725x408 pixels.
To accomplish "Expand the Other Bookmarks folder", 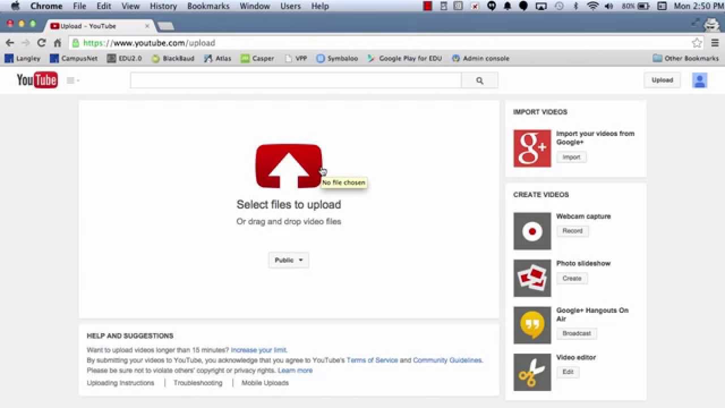I will click(685, 58).
